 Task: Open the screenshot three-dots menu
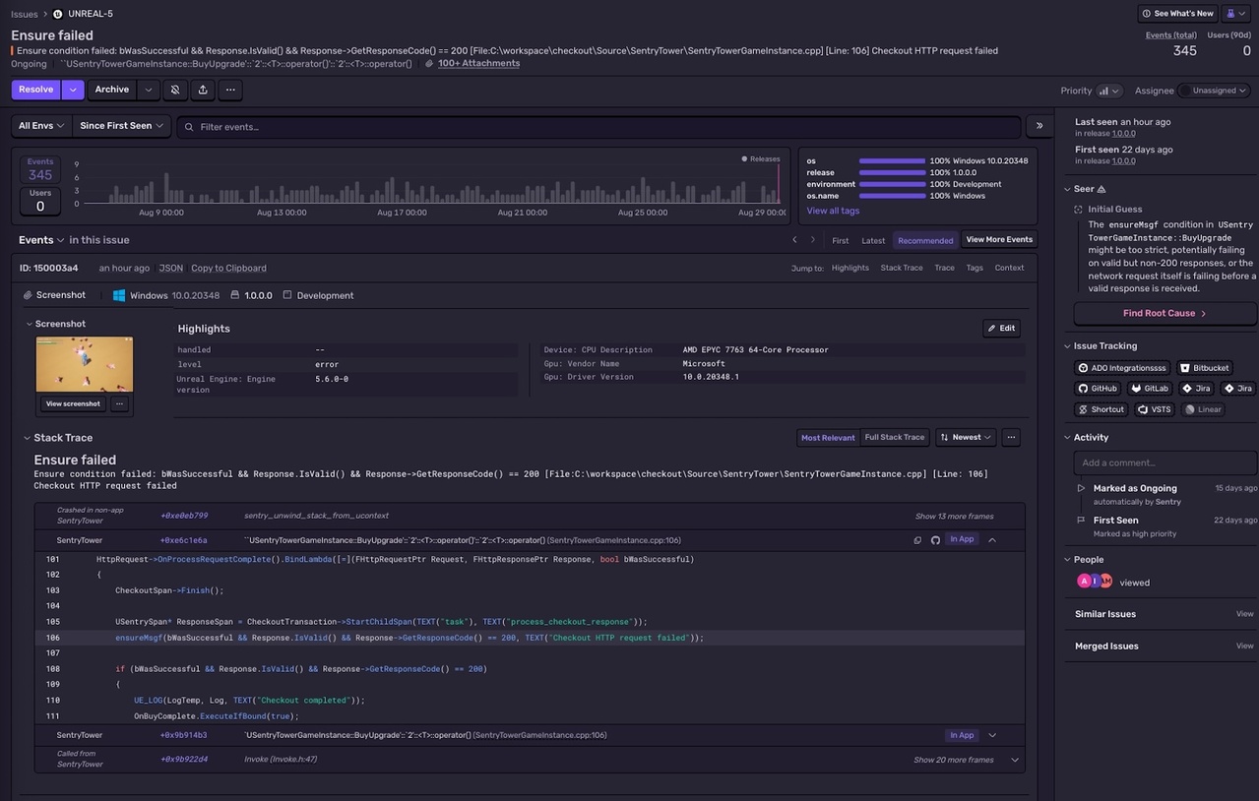coord(119,403)
